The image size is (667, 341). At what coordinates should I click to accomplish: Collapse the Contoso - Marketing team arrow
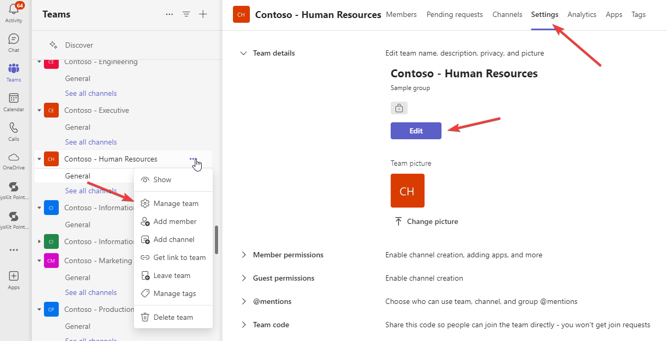(39, 261)
